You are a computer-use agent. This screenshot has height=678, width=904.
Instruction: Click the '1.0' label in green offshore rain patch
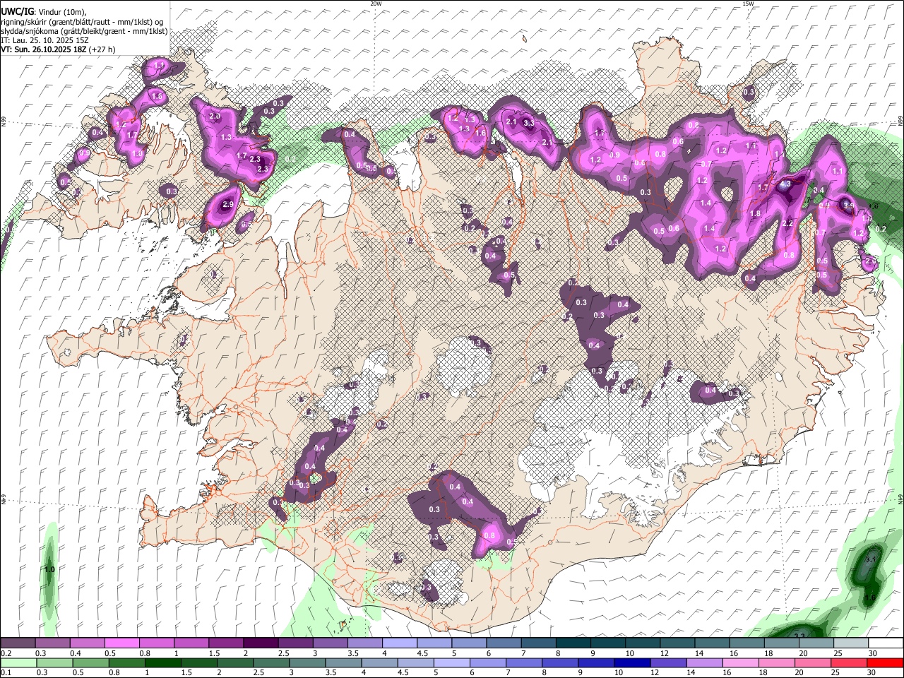(x=49, y=569)
